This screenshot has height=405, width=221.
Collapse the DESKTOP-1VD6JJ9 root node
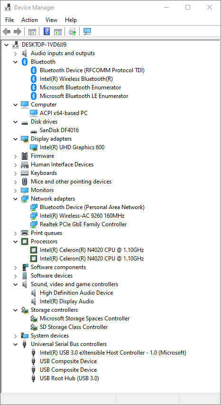[7, 45]
